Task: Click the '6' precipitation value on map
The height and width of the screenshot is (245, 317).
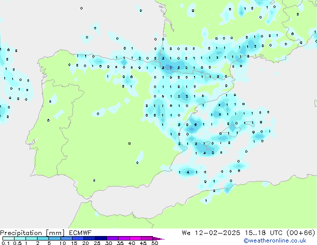Action: click(x=195, y=124)
